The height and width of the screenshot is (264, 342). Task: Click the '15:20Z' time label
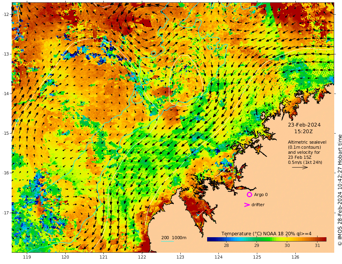pos(304,132)
